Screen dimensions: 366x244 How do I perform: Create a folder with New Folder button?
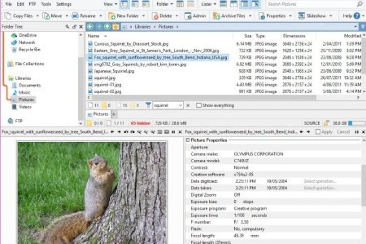click(124, 16)
